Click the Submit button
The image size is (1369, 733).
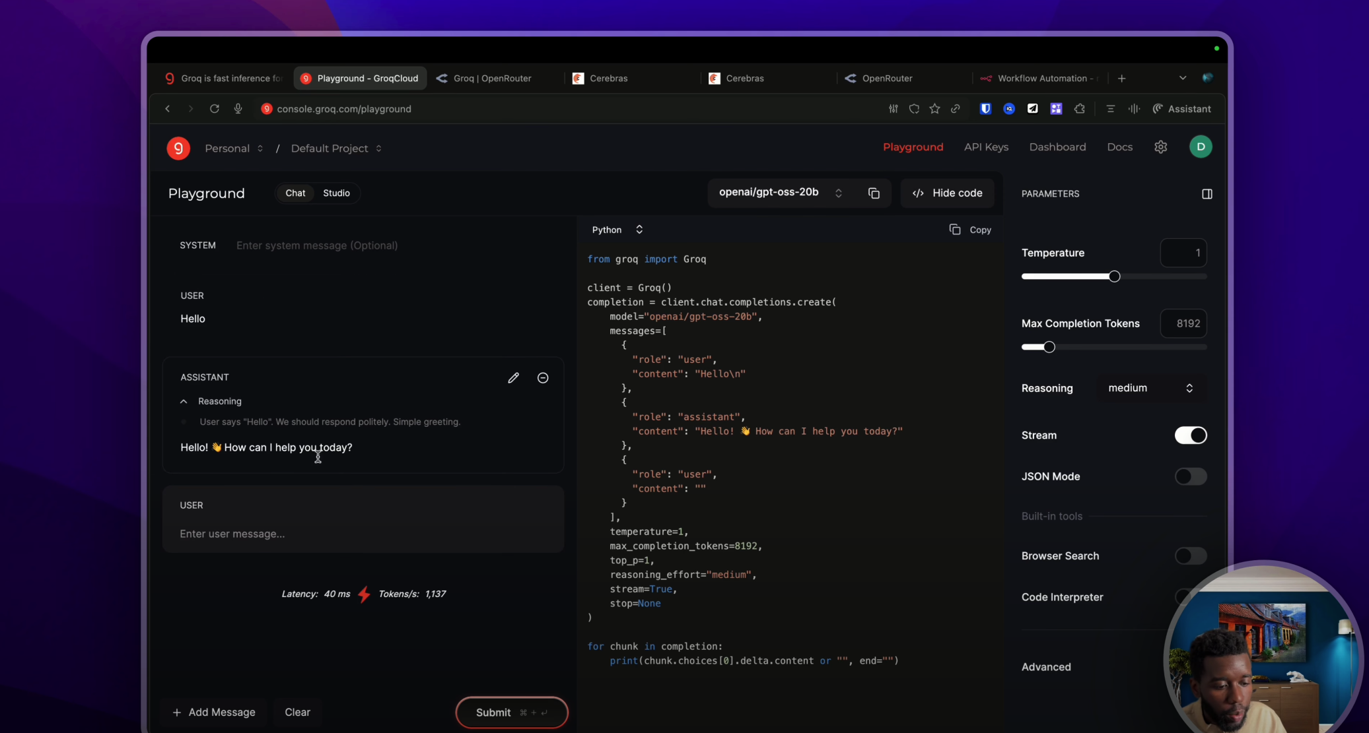511,713
